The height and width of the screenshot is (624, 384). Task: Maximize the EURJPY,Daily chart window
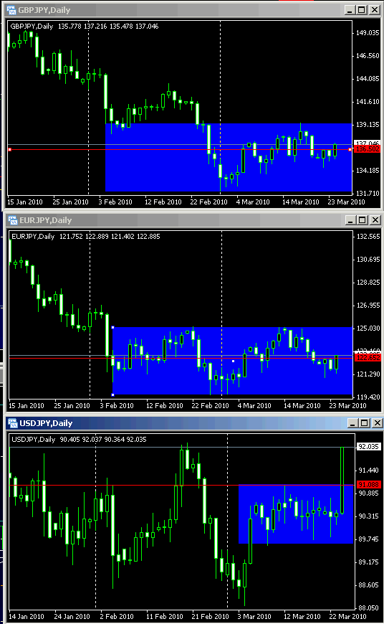click(x=362, y=219)
